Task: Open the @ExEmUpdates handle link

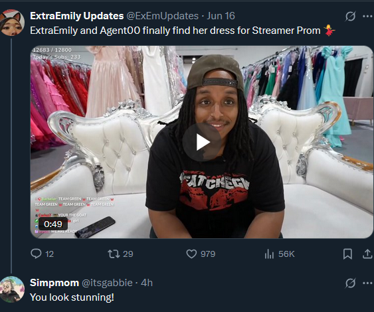Action: coord(163,16)
